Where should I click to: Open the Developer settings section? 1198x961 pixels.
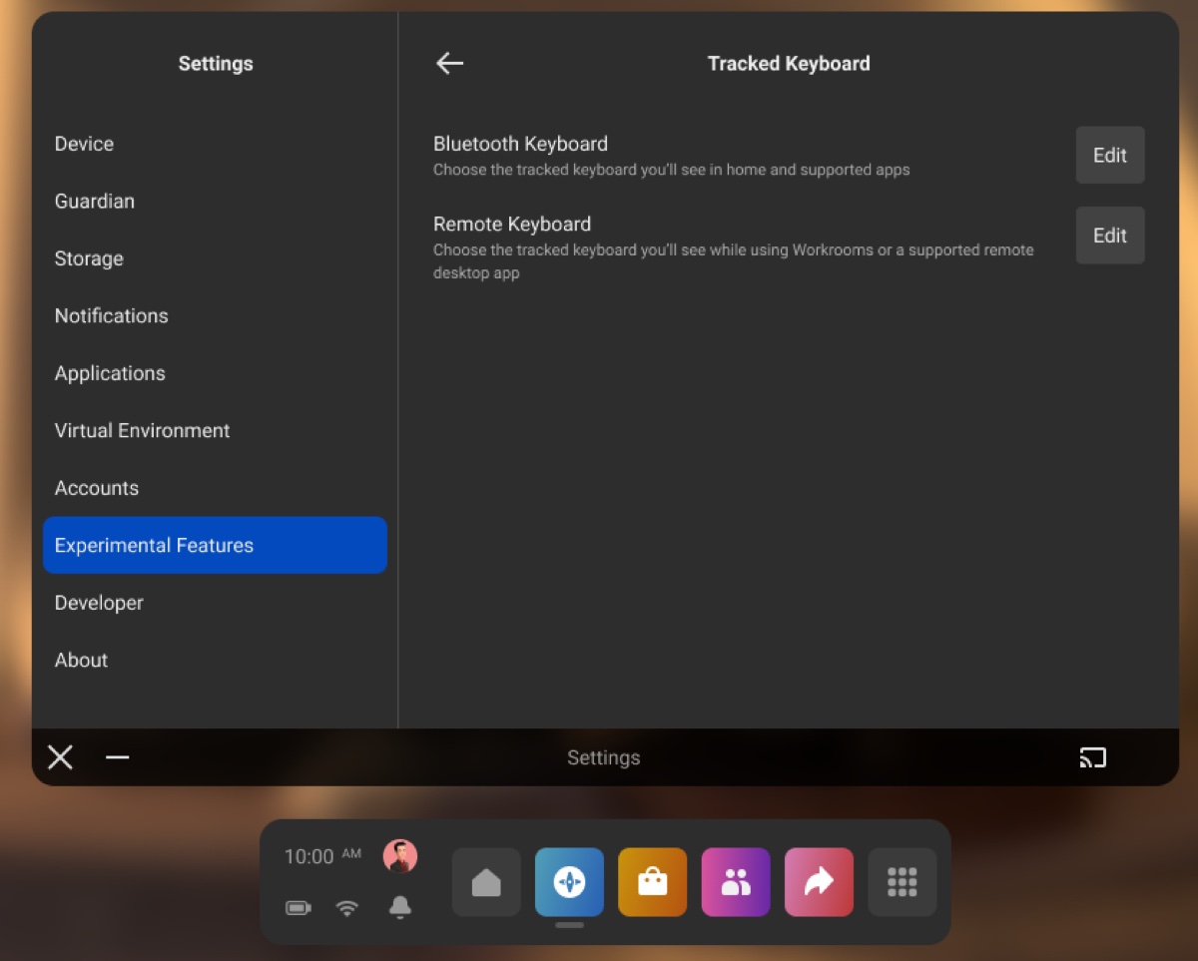[x=99, y=603]
